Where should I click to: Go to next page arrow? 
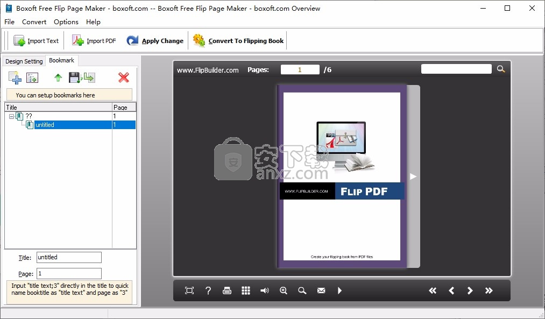pos(470,290)
